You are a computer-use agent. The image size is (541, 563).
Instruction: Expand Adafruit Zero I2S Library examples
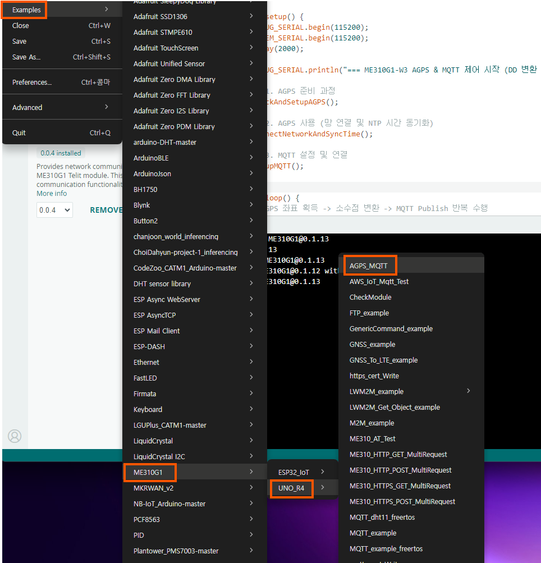click(195, 111)
